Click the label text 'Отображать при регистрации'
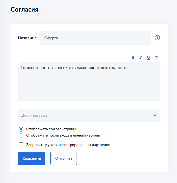This screenshot has height=183, width=177. (52, 129)
